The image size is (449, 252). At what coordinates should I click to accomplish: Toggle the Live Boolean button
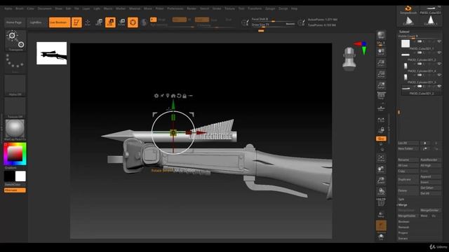(60, 22)
